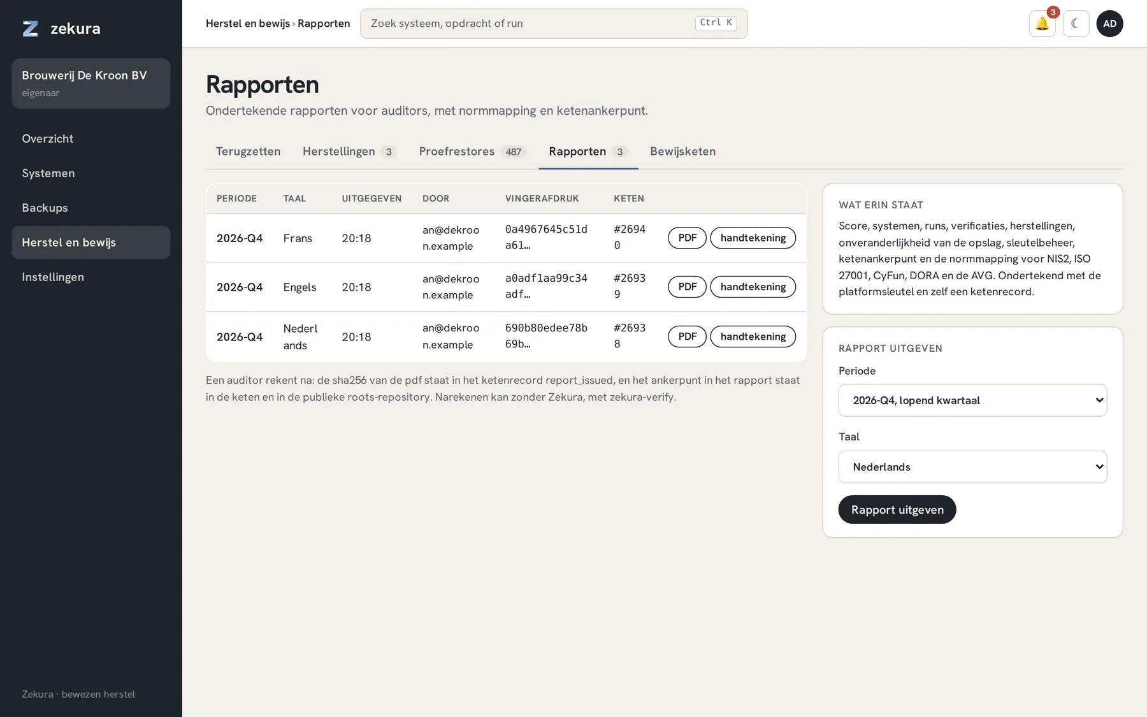Open the AD user avatar menu
Viewport: 1147px width, 717px height.
[1109, 24]
